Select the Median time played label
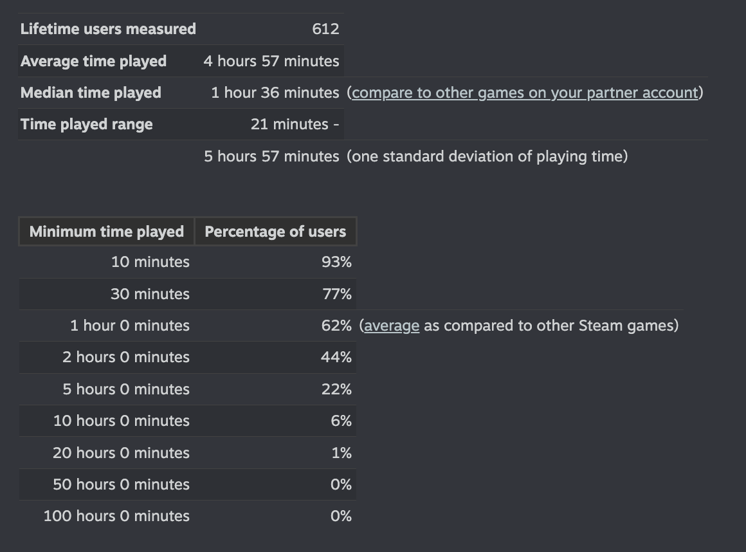The height and width of the screenshot is (552, 746). pos(91,93)
